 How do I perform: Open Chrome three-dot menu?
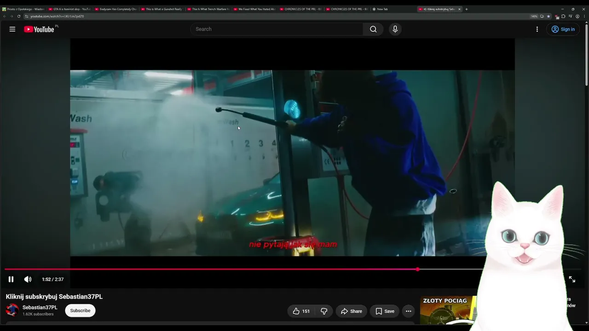click(584, 16)
